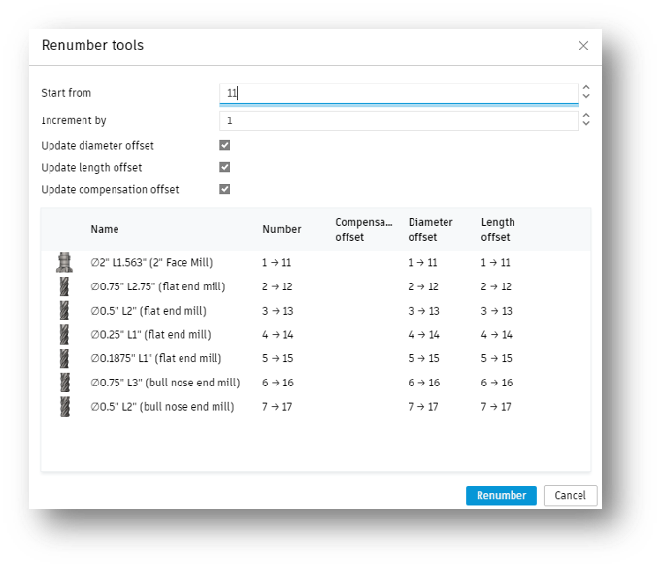
Task: Click the Update compensation offset label
Action: click(x=111, y=190)
